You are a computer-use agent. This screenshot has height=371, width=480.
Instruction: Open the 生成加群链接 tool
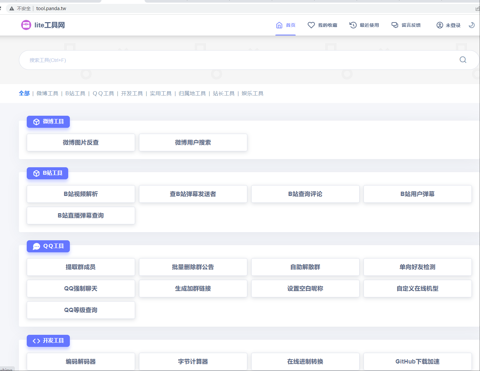193,289
